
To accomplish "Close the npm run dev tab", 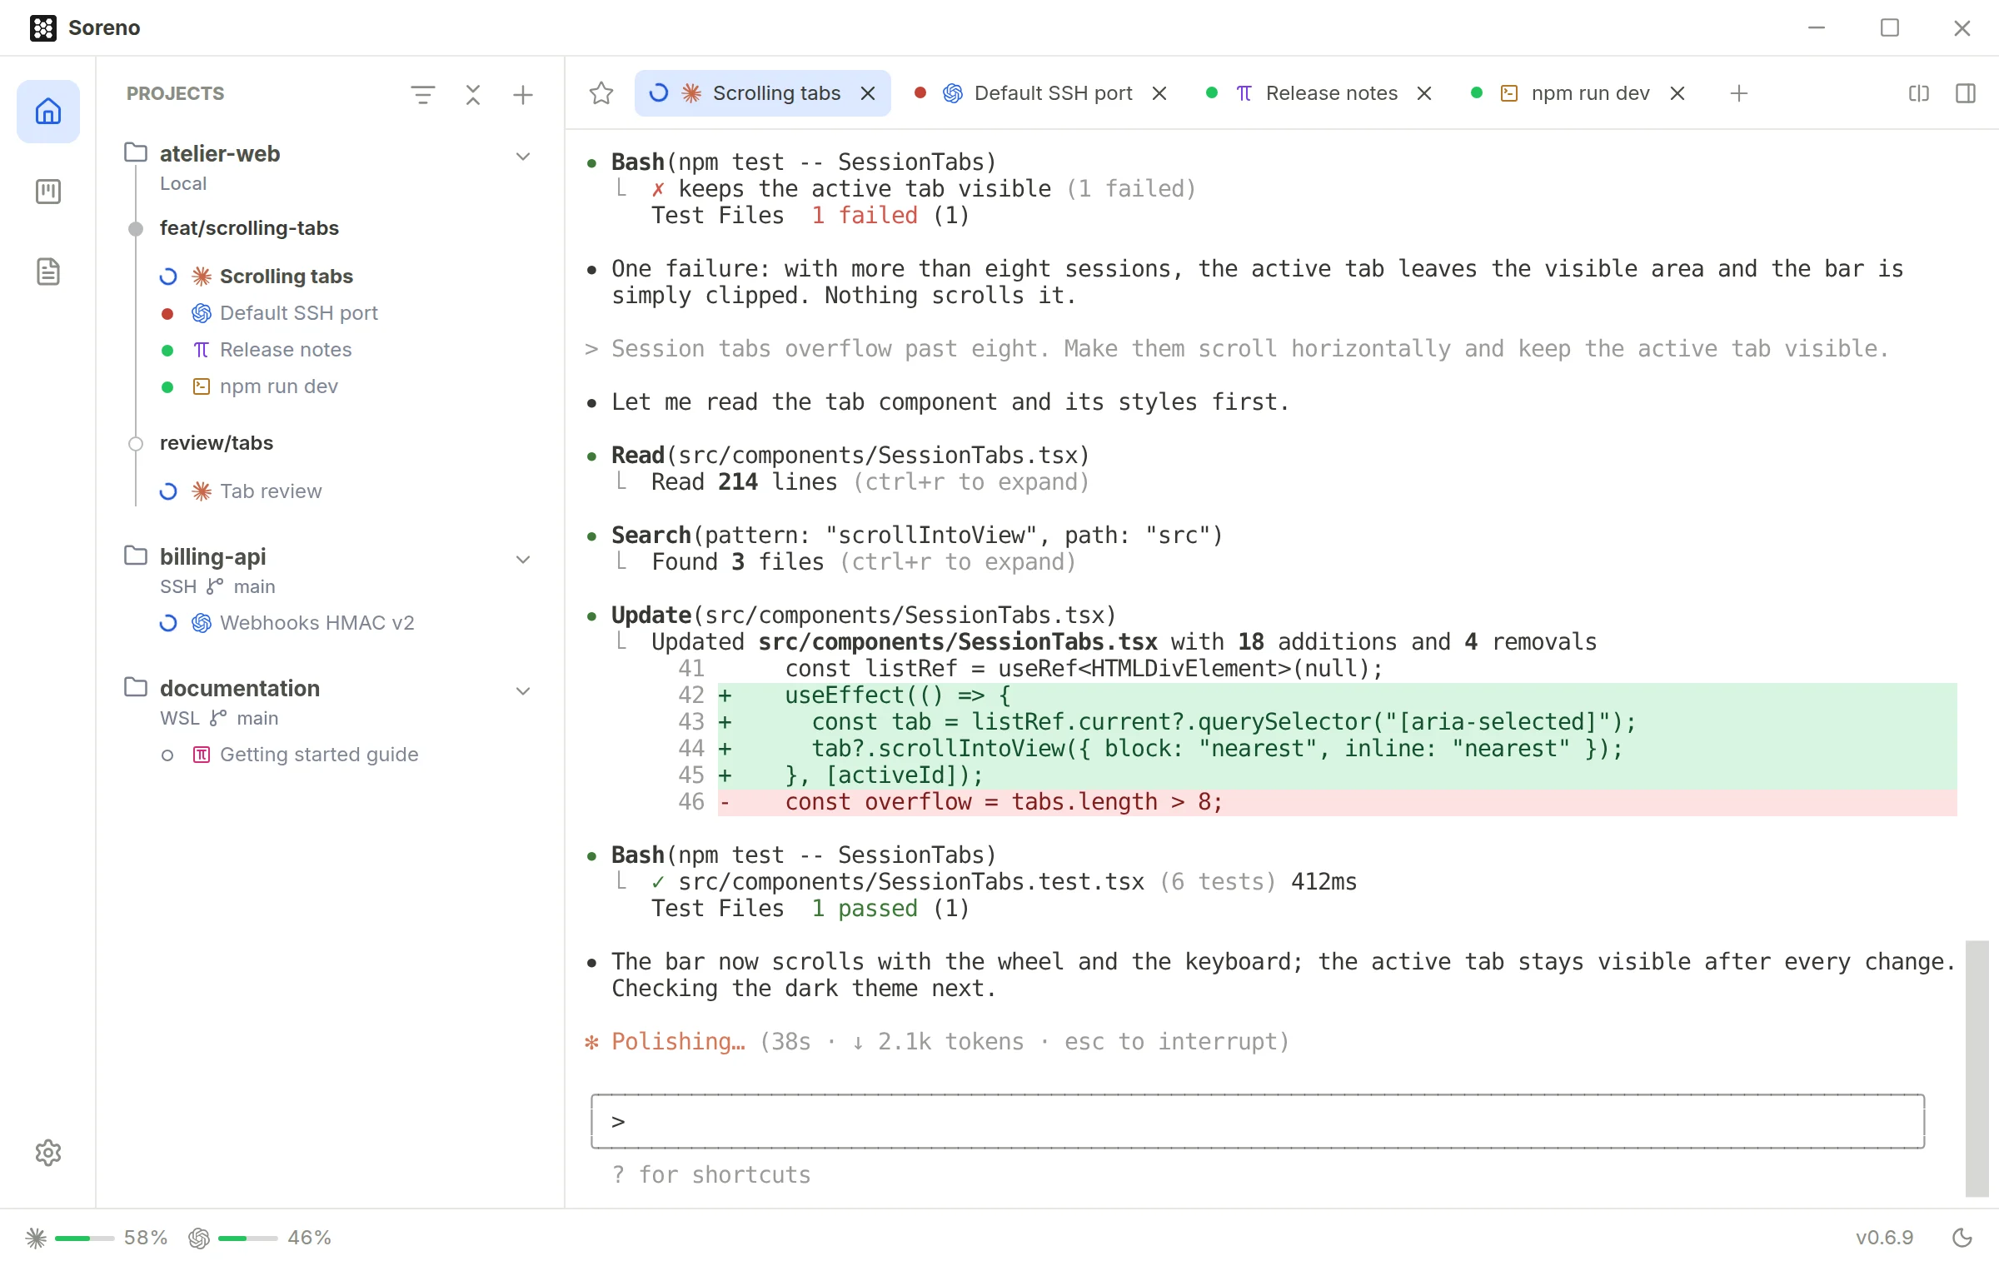I will tap(1677, 93).
